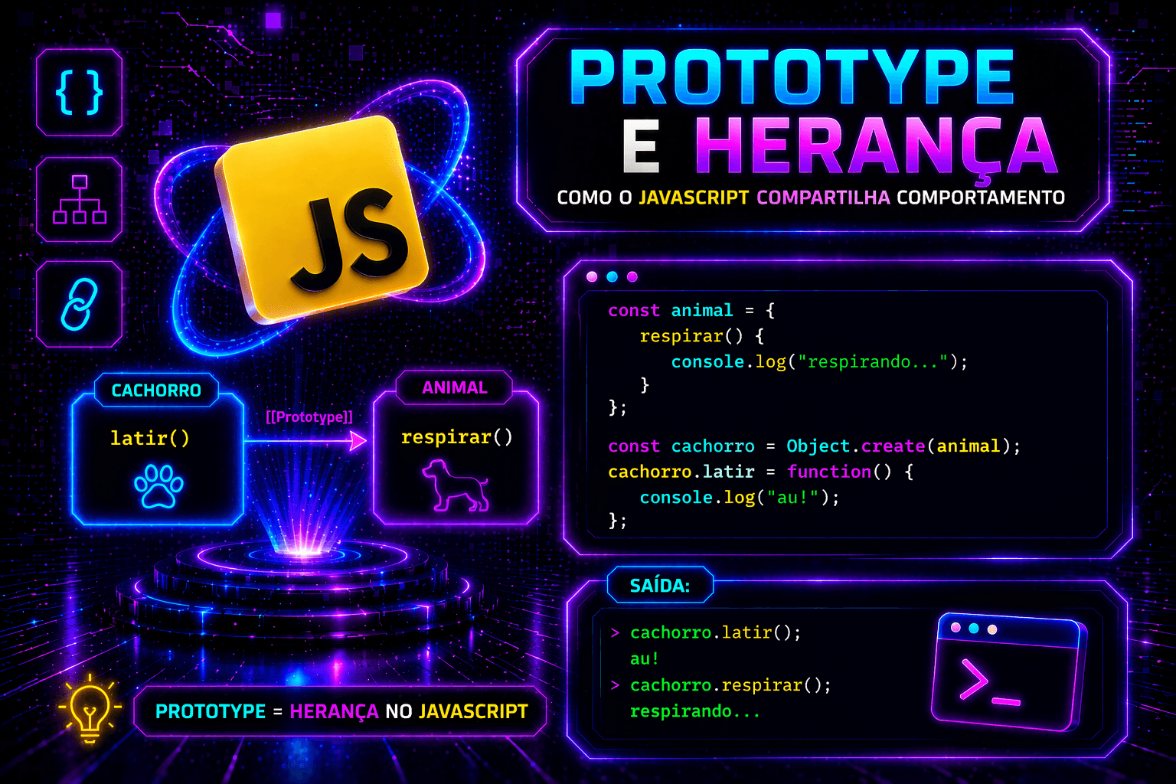Click the "cachorro.latir = function() {" line

point(761,472)
